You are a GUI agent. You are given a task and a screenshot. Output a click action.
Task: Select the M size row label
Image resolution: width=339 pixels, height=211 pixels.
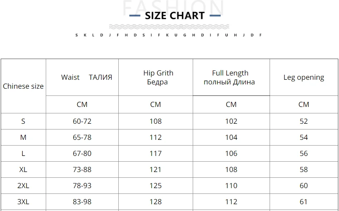click(x=23, y=137)
